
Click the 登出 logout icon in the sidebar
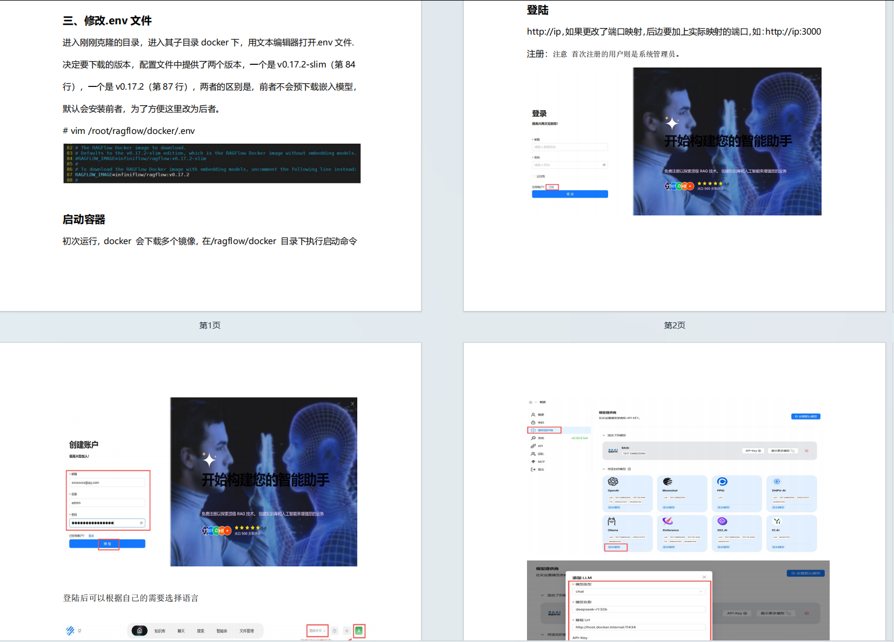tap(533, 469)
